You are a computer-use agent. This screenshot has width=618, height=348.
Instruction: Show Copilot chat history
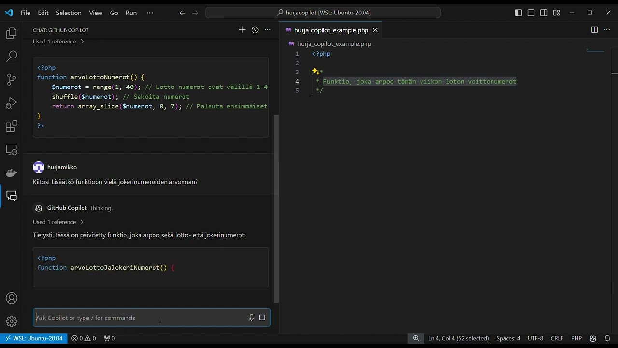point(255,30)
